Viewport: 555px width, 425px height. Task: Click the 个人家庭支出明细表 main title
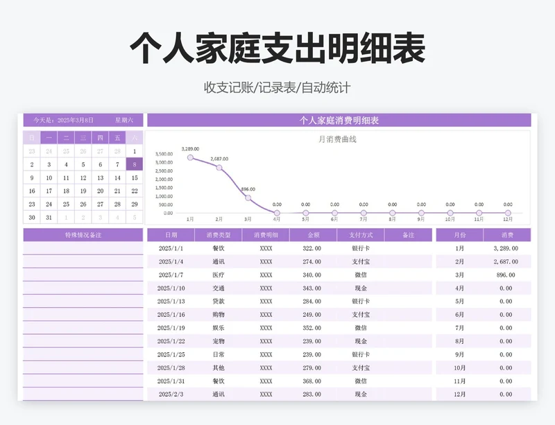tap(278, 48)
